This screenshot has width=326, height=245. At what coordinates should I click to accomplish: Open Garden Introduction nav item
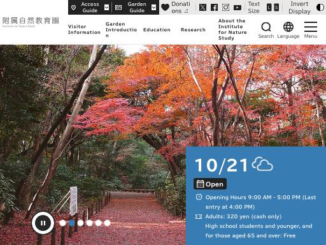point(121,29)
